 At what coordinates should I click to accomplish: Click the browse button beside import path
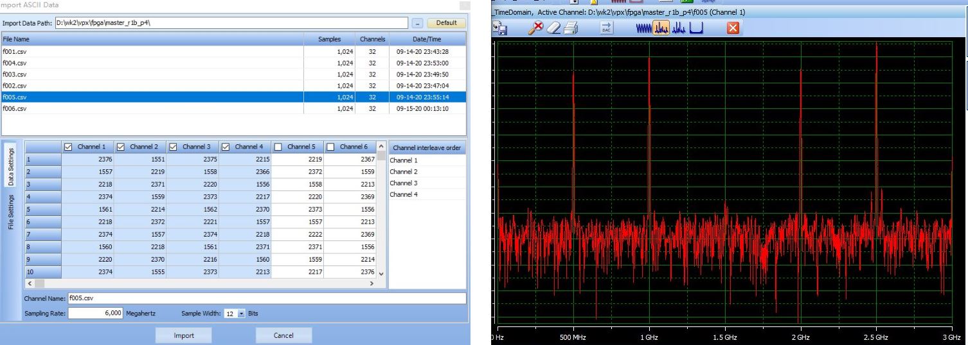tap(417, 23)
